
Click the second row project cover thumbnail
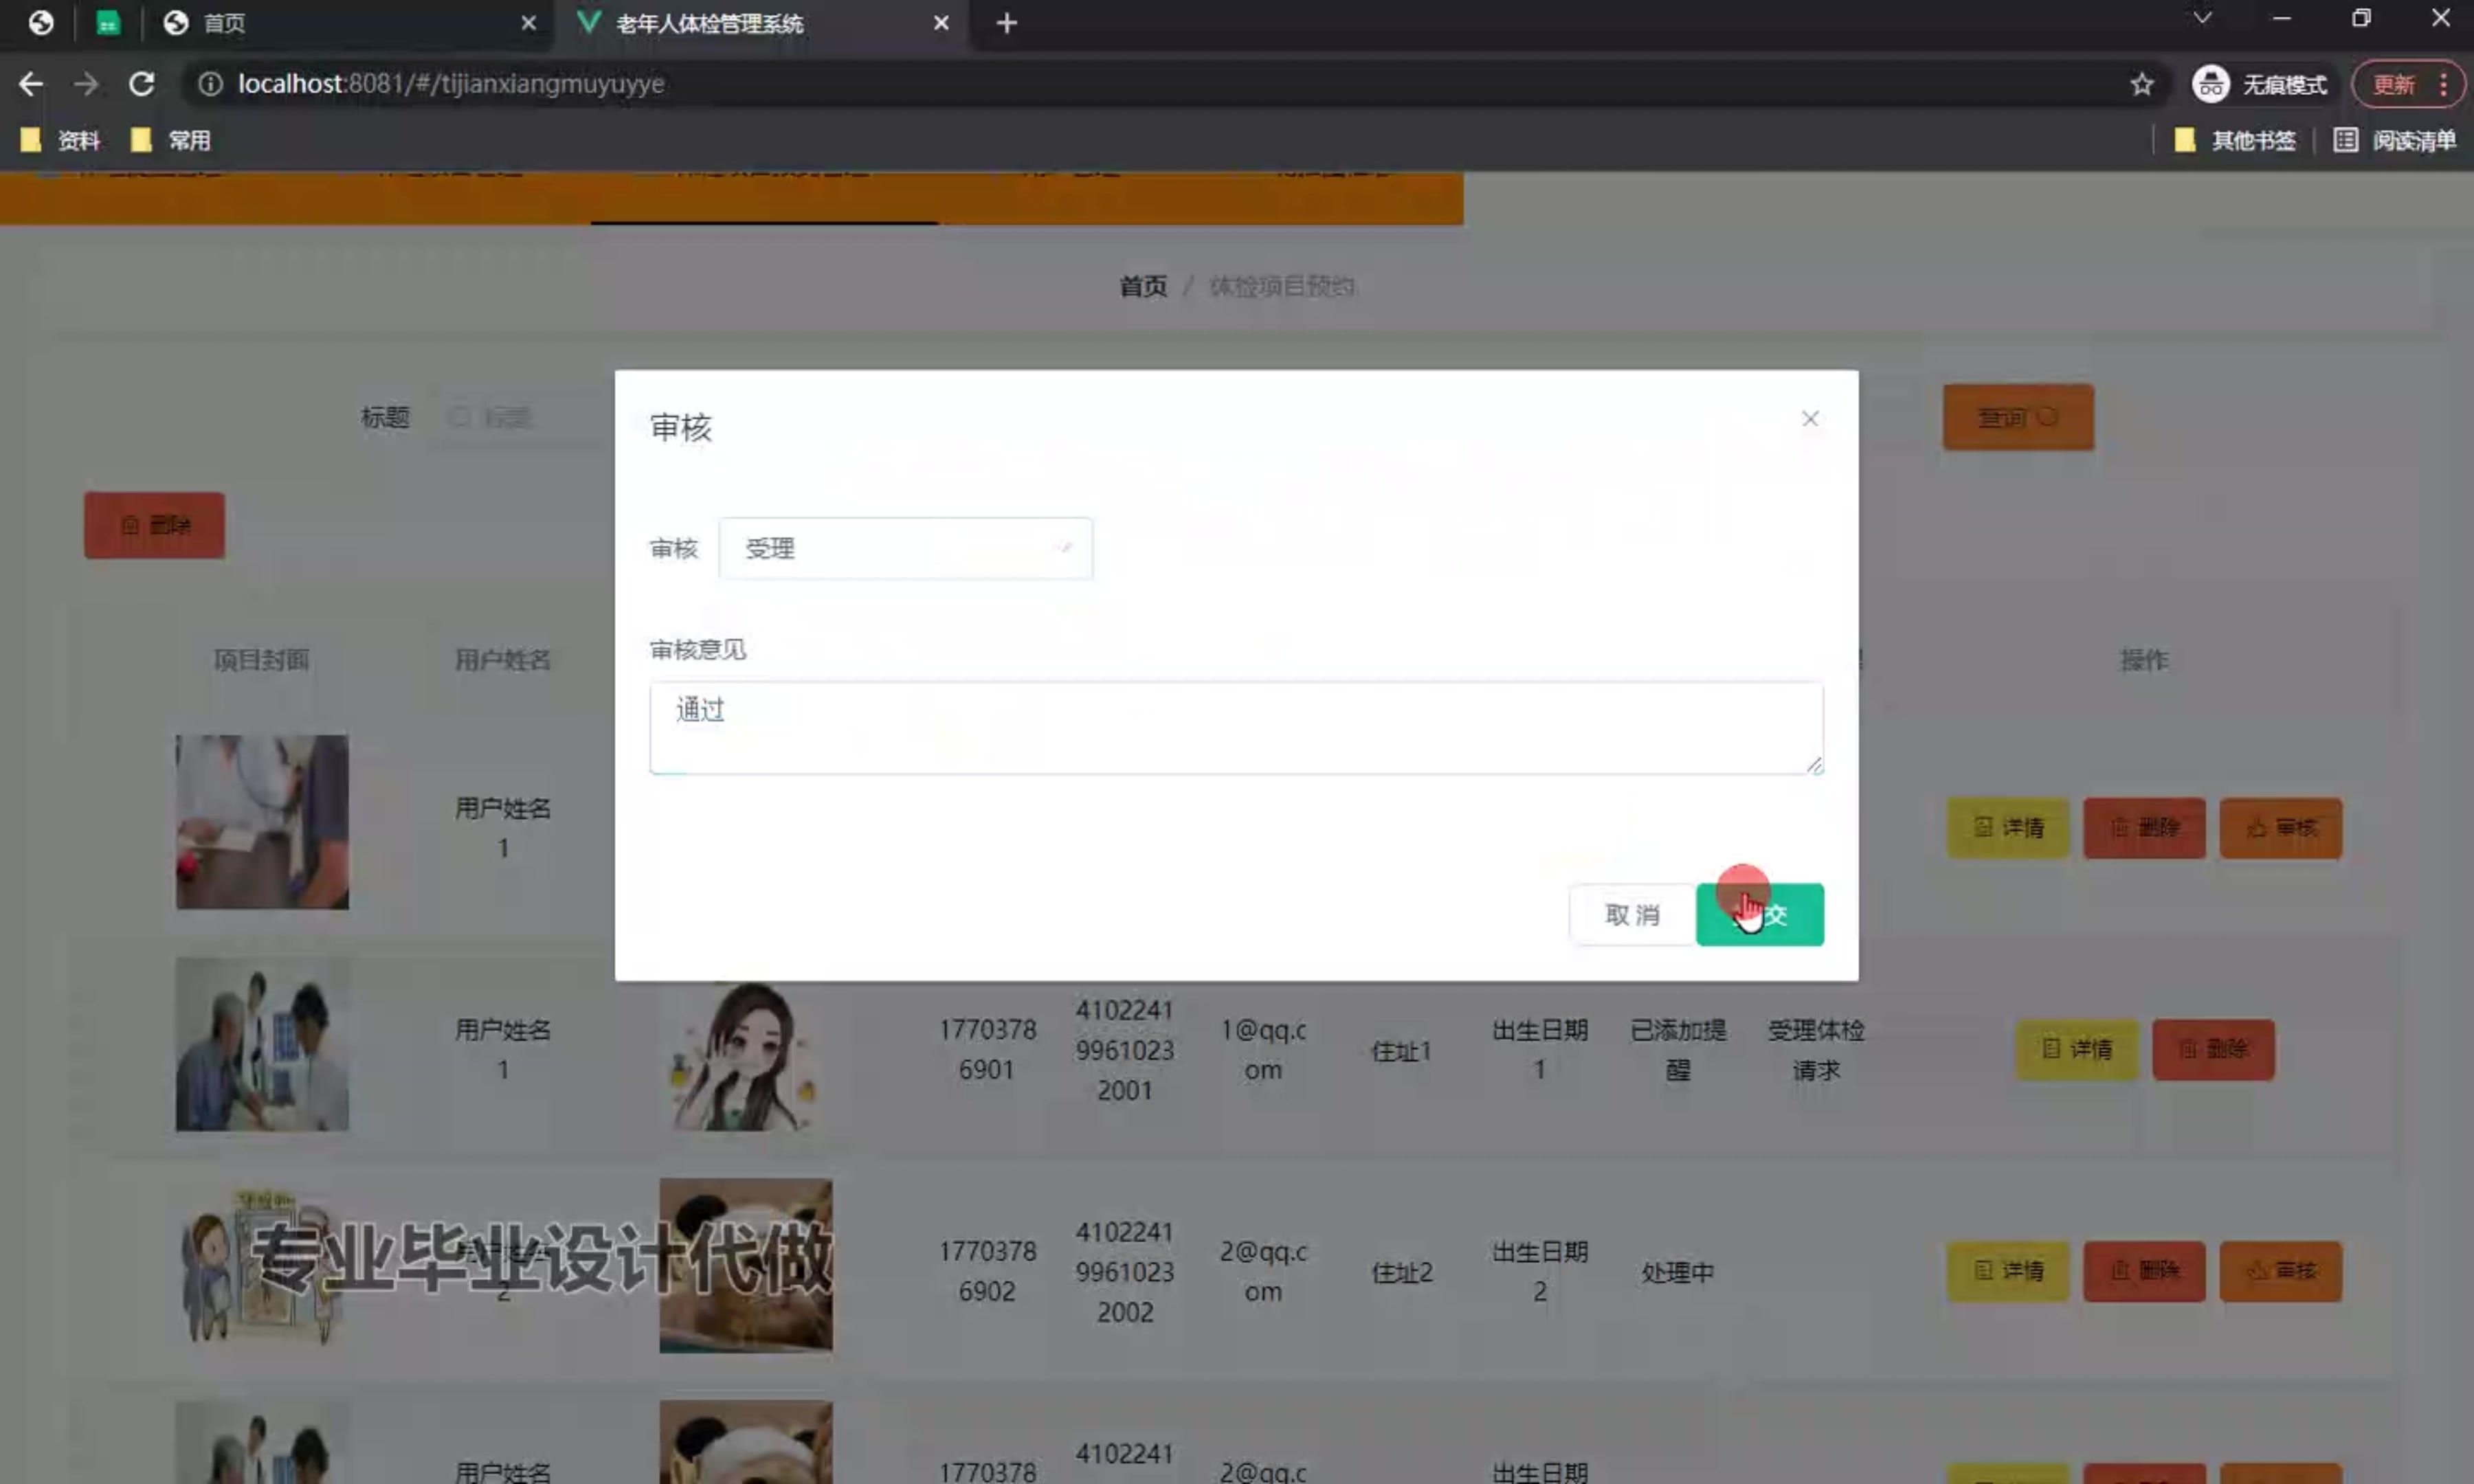click(x=262, y=1044)
